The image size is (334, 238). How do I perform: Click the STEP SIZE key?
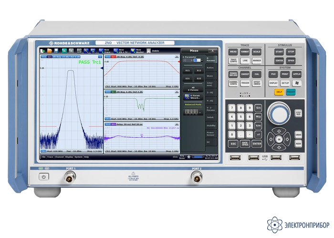(x=298, y=113)
